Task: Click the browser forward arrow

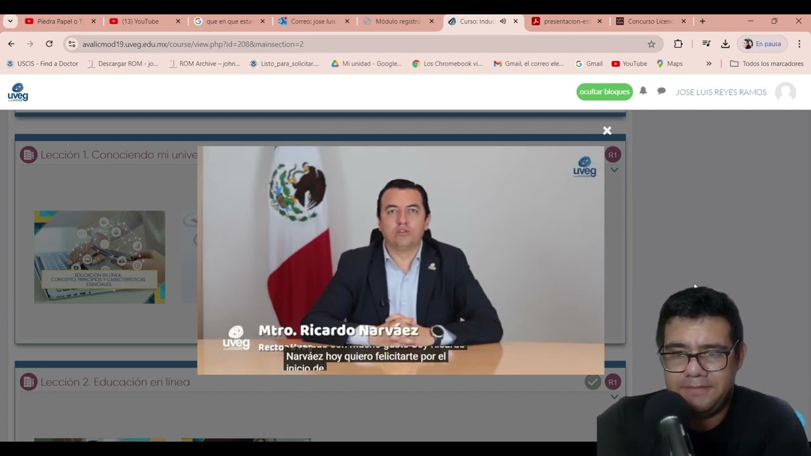Action: click(x=30, y=44)
